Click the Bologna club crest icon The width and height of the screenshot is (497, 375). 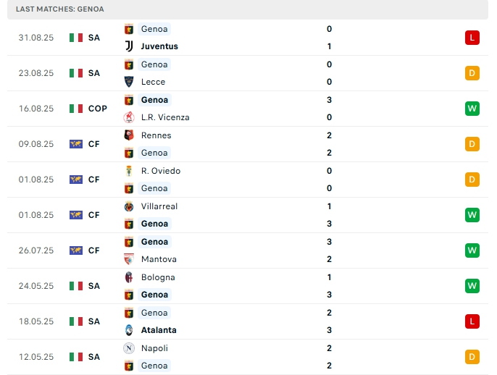tap(130, 277)
